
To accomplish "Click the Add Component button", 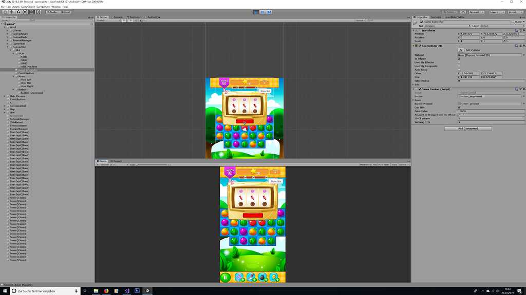I will 467,128.
